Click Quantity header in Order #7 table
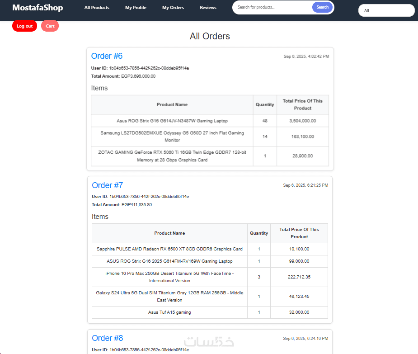 259,233
